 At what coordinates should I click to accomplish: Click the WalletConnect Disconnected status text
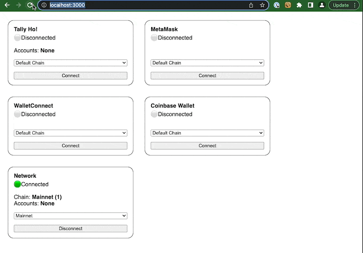[x=38, y=114]
